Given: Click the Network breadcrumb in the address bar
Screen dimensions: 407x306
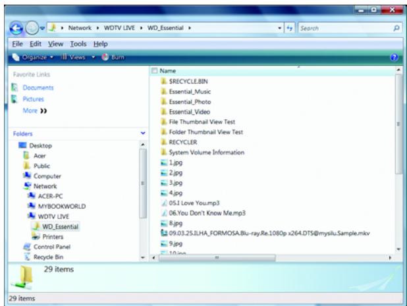Looking at the screenshot, I should point(80,28).
